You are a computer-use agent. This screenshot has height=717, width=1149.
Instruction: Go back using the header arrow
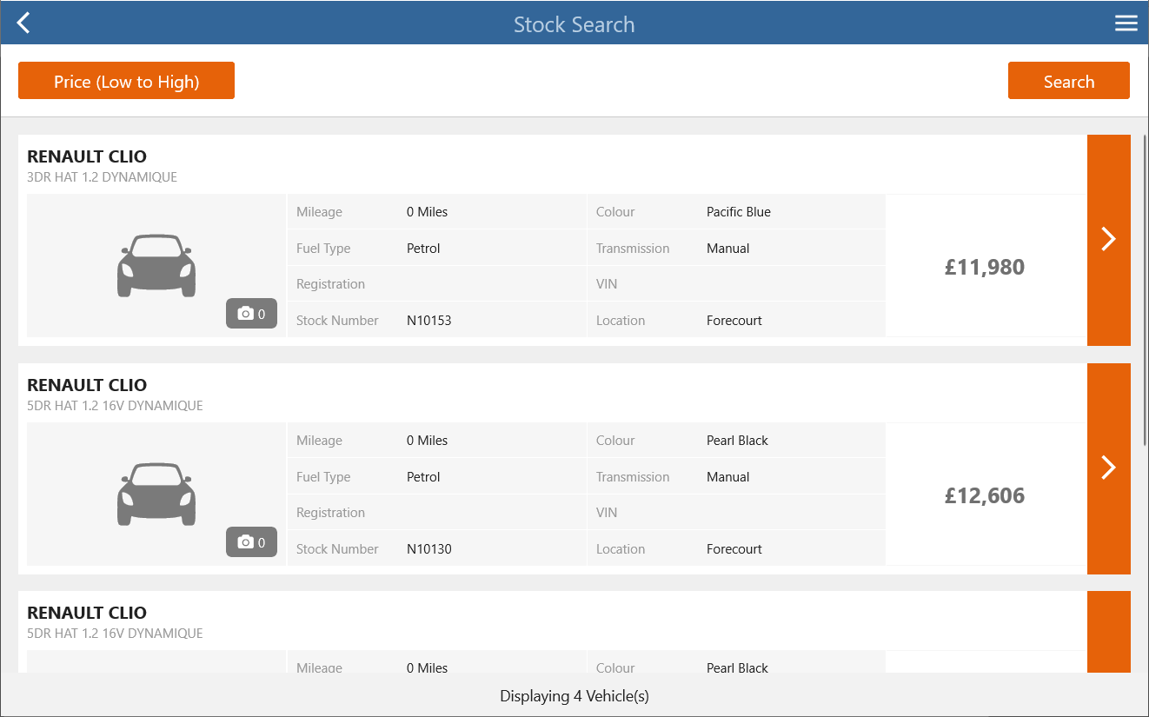click(x=23, y=23)
